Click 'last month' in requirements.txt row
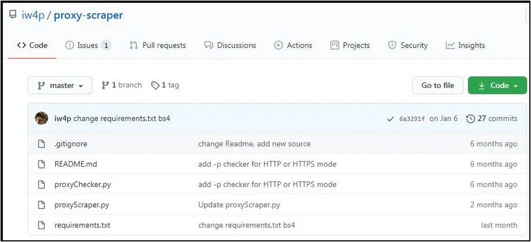 pyautogui.click(x=499, y=225)
